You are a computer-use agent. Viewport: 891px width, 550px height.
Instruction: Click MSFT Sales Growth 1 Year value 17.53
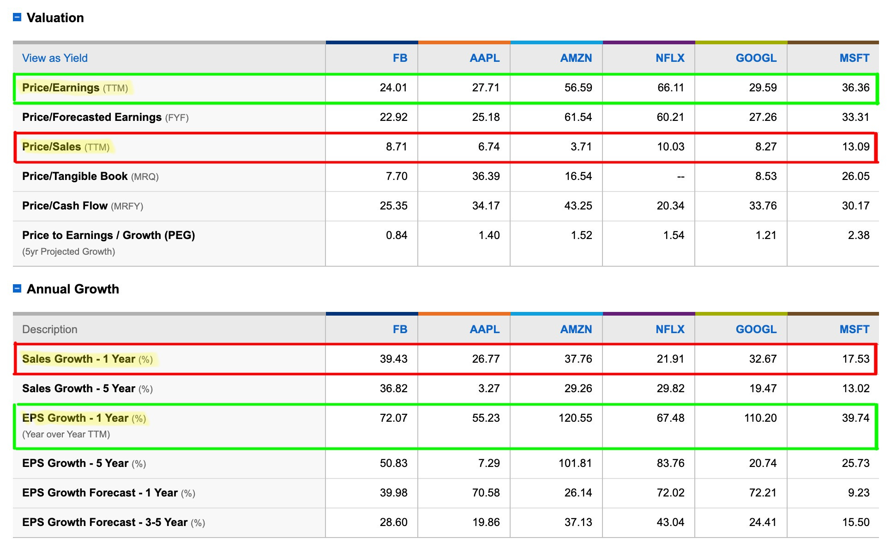click(x=855, y=359)
